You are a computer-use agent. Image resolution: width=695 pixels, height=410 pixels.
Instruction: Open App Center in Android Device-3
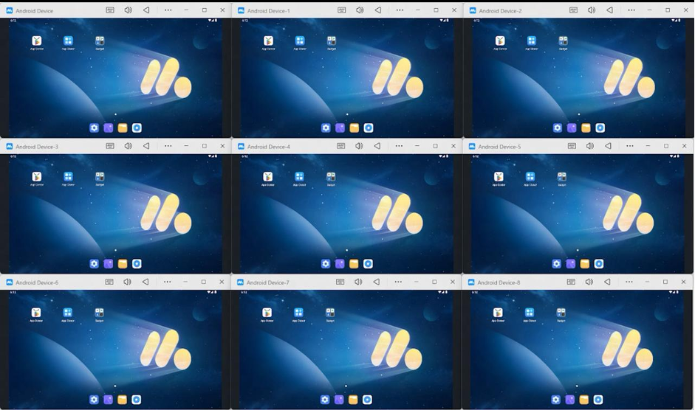click(37, 177)
